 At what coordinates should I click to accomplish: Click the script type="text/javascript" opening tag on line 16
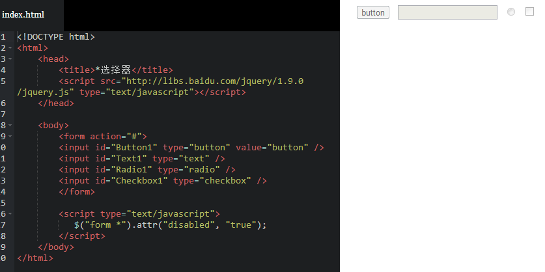click(x=139, y=214)
